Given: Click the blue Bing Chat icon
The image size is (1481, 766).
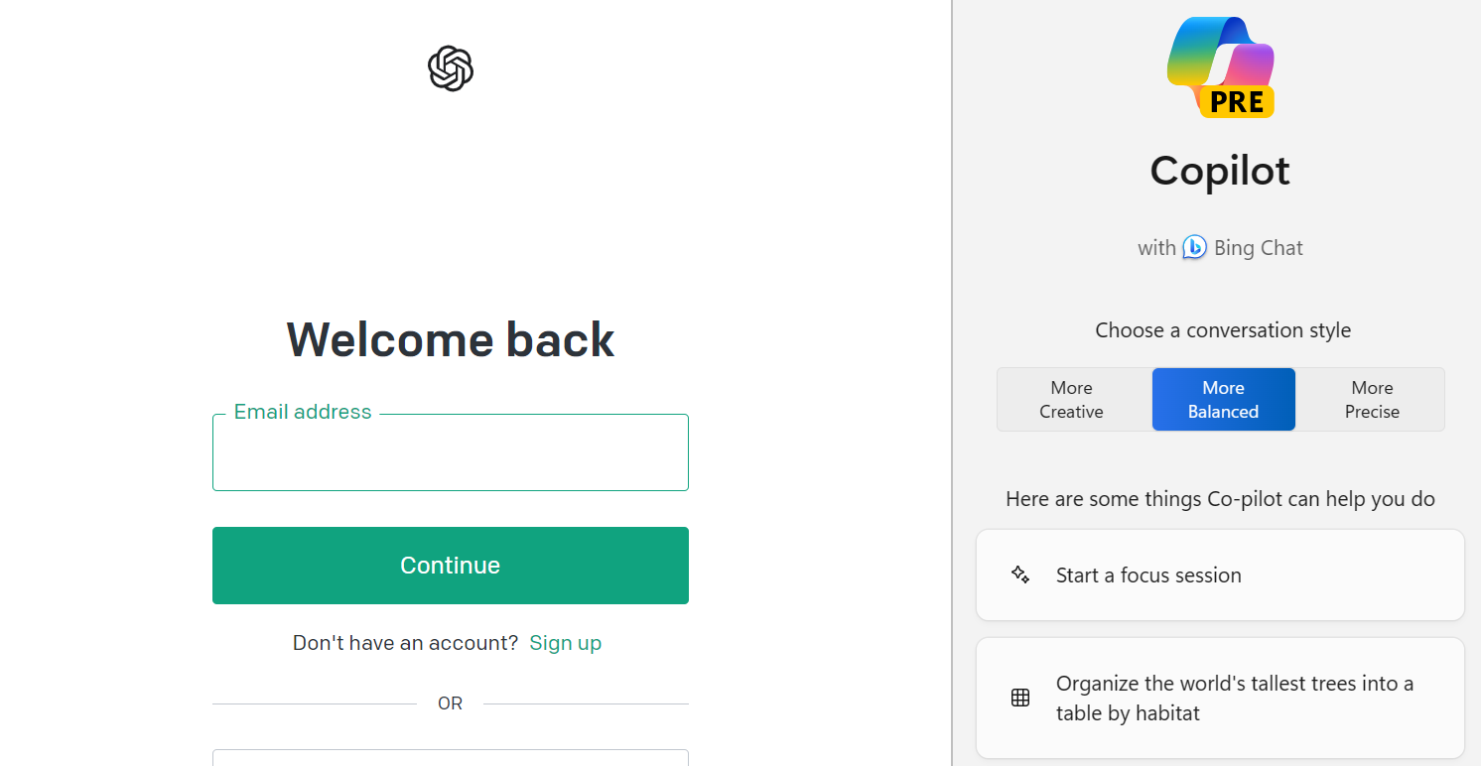Looking at the screenshot, I should pos(1195,247).
